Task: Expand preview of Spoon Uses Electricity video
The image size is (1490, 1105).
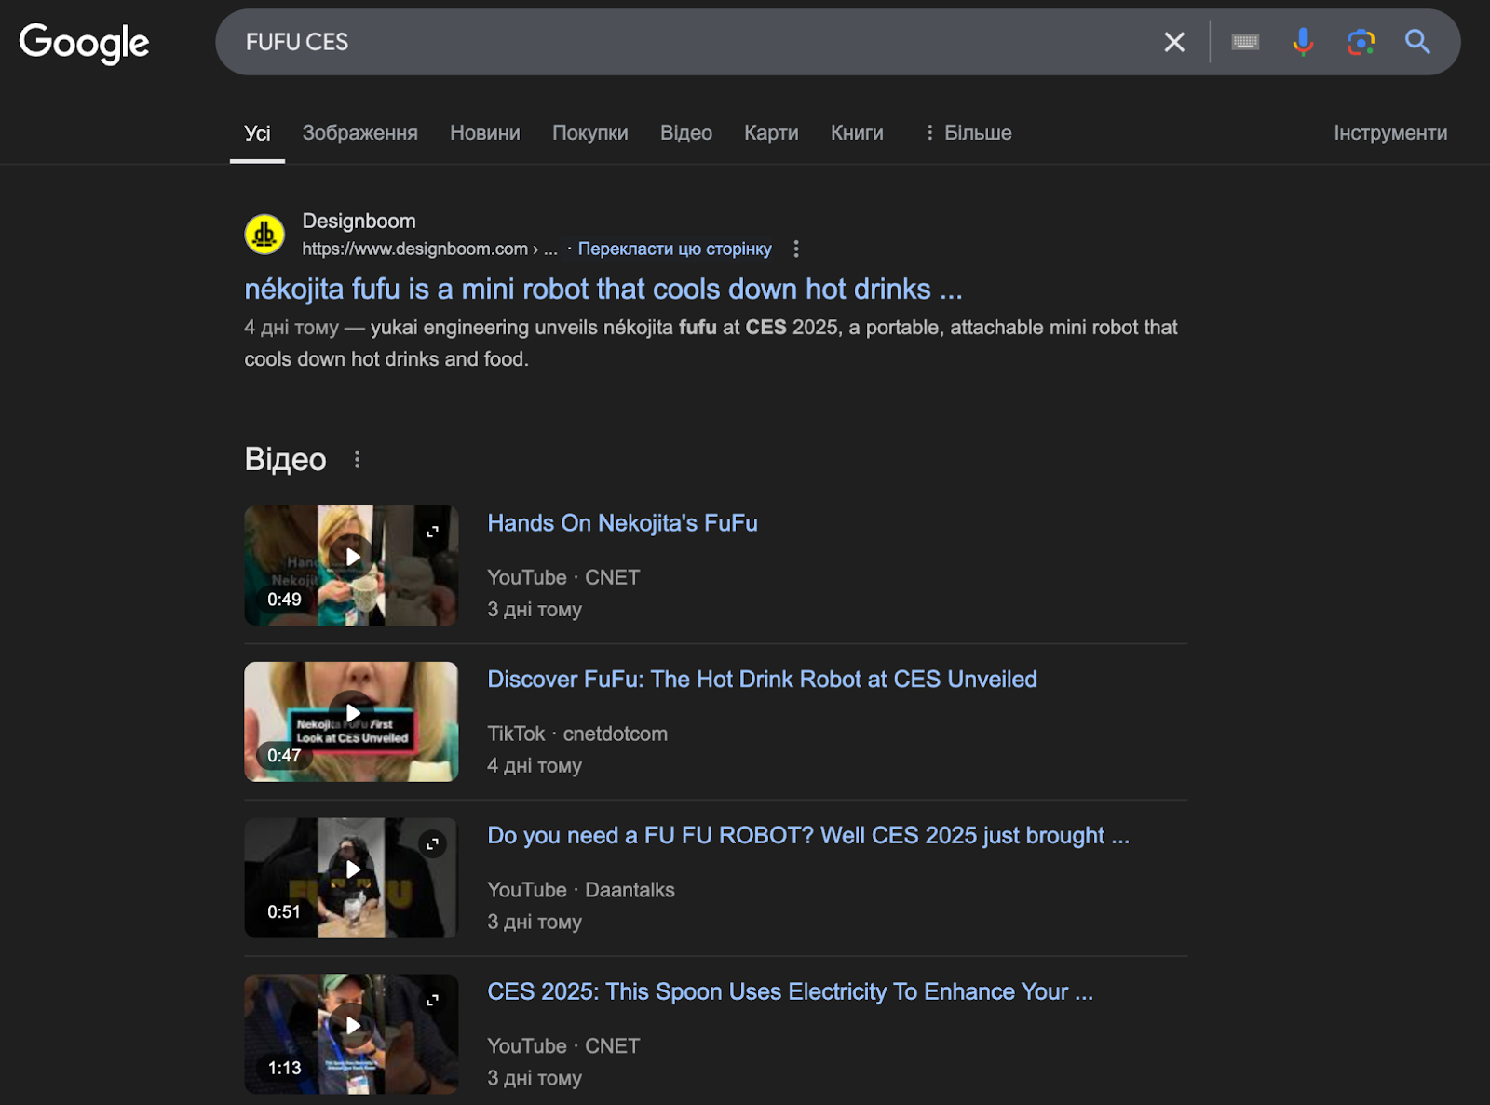Action: (x=432, y=1001)
